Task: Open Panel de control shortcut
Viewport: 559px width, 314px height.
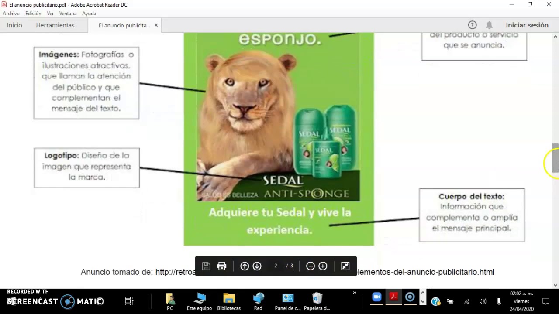Action: pos(288,301)
